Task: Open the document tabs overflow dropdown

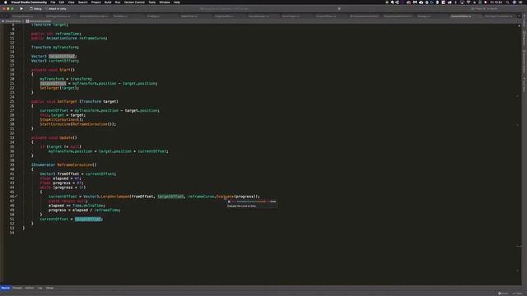Action: pos(520,16)
